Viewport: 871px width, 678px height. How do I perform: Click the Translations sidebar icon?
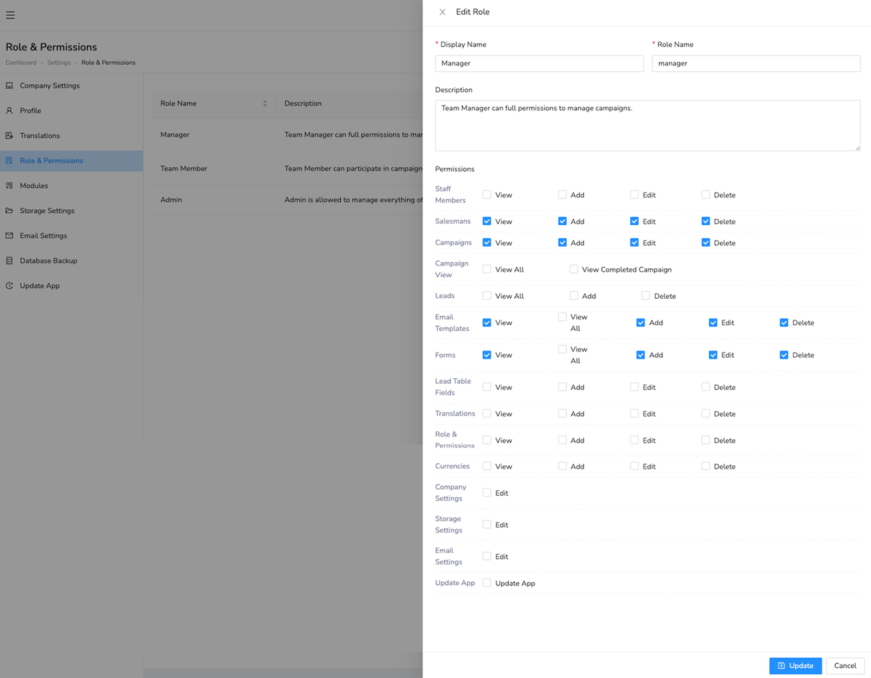pyautogui.click(x=9, y=135)
